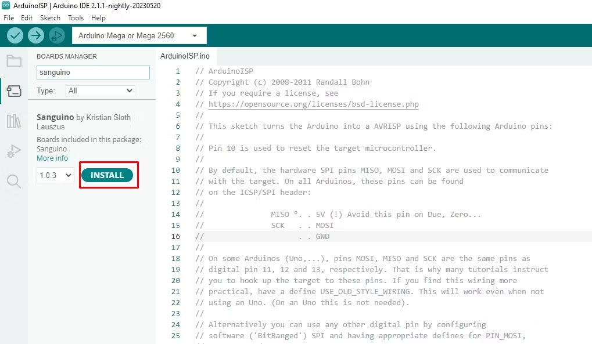
Task: Click the Upload arrow button
Action: (x=36, y=35)
